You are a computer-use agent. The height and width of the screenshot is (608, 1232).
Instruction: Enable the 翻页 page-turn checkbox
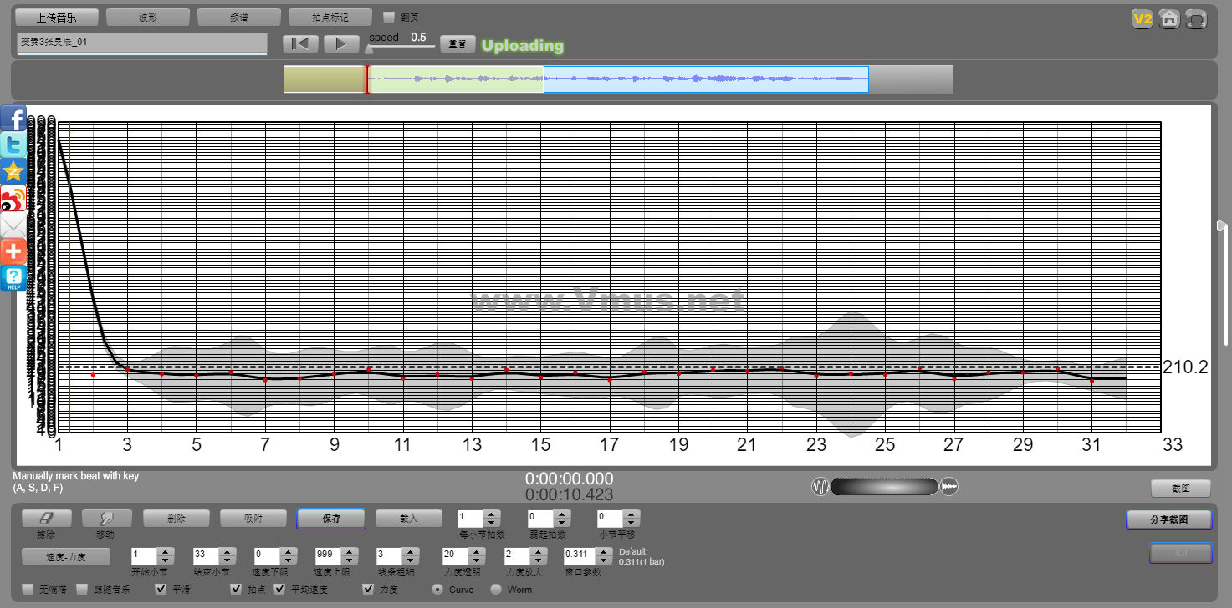point(389,17)
